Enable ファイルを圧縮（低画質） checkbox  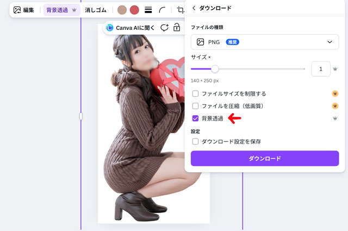196,106
